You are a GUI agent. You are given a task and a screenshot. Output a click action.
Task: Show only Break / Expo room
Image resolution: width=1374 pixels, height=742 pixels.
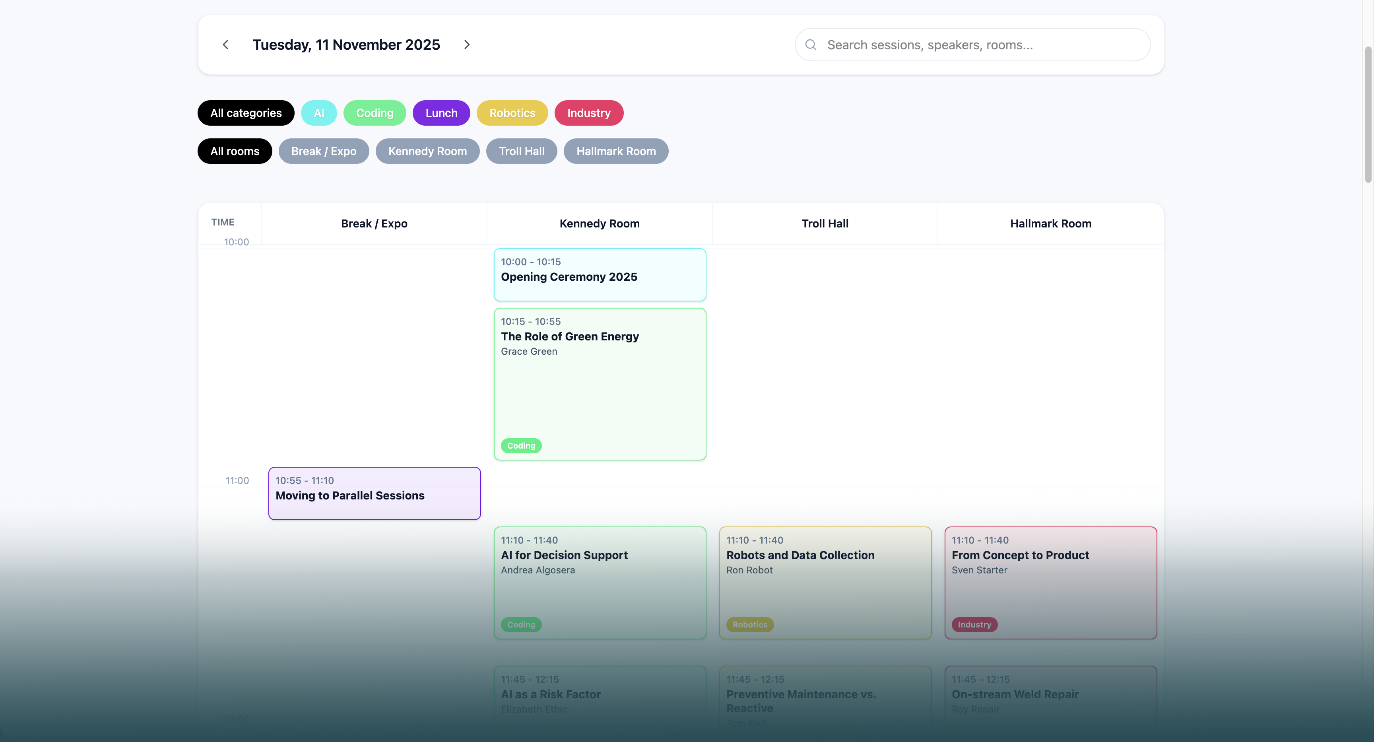click(323, 152)
